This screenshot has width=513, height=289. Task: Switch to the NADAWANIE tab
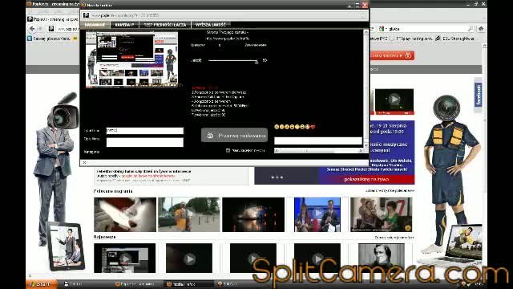pos(95,25)
